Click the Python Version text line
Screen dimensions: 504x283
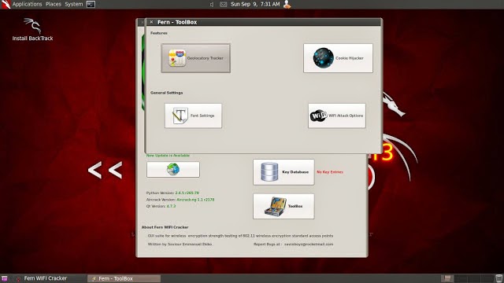tap(172, 193)
